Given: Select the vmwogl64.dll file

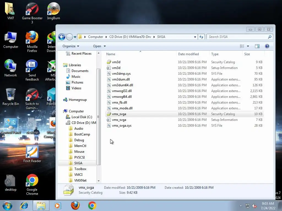Looking at the screenshot, I should tap(184, 96).
